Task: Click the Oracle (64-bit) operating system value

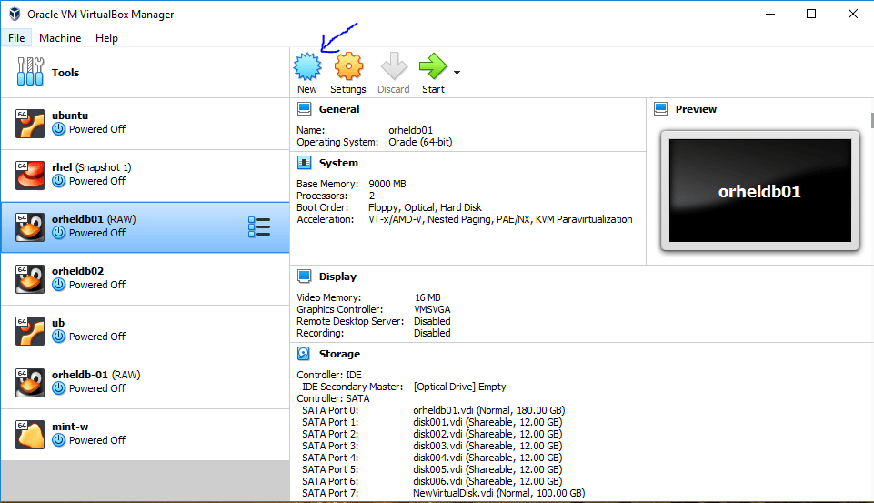Action: coord(420,142)
